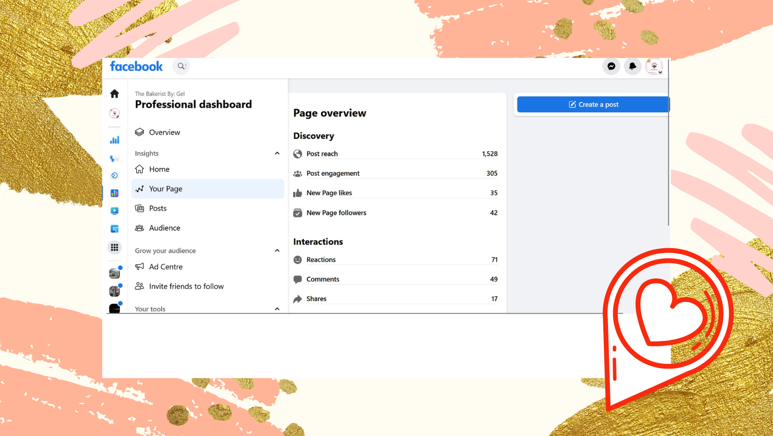Open the Overview menu item
The width and height of the screenshot is (773, 436).
(164, 133)
